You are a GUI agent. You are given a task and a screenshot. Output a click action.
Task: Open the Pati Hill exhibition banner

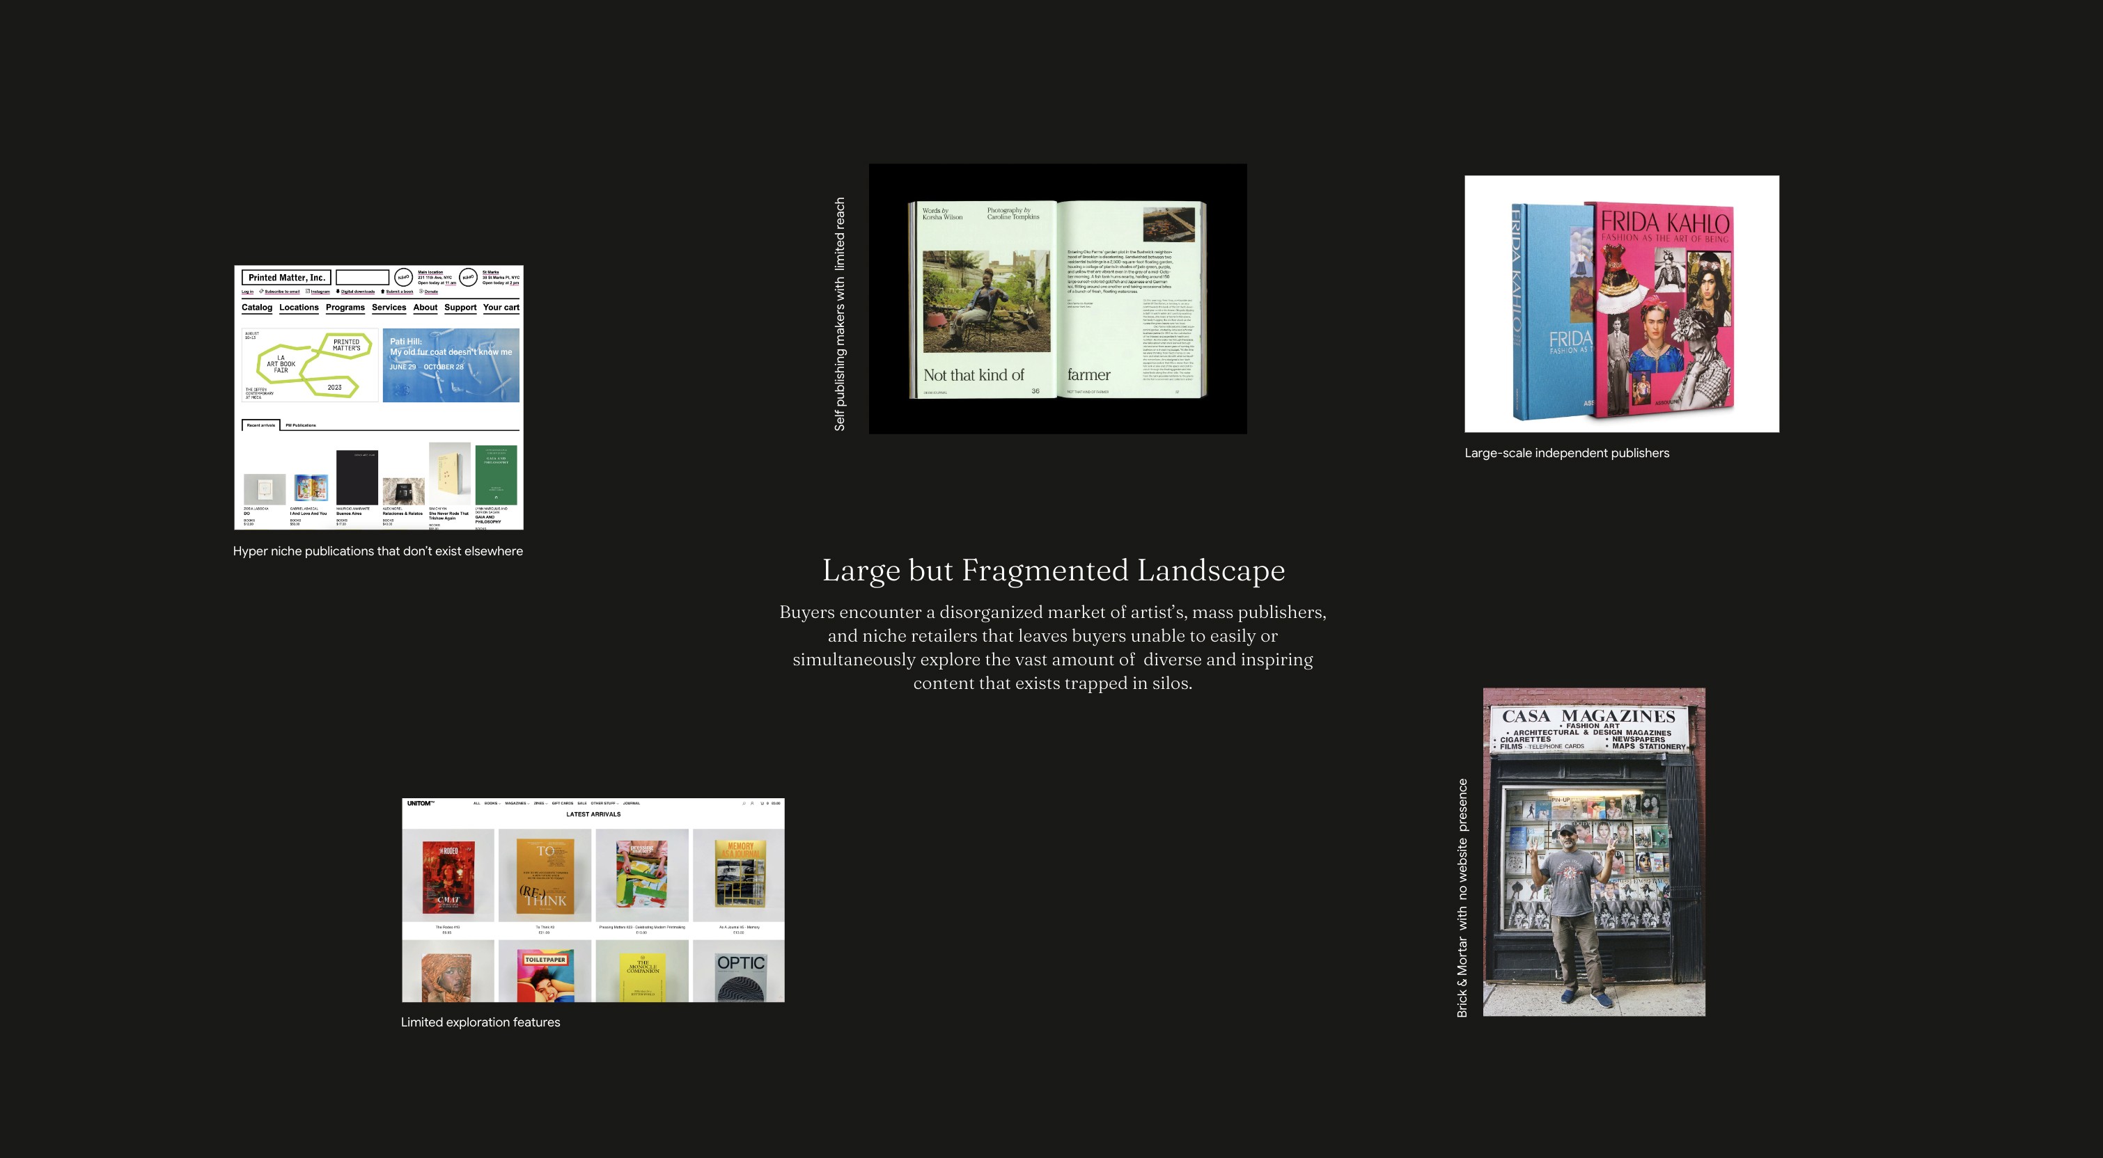[451, 365]
